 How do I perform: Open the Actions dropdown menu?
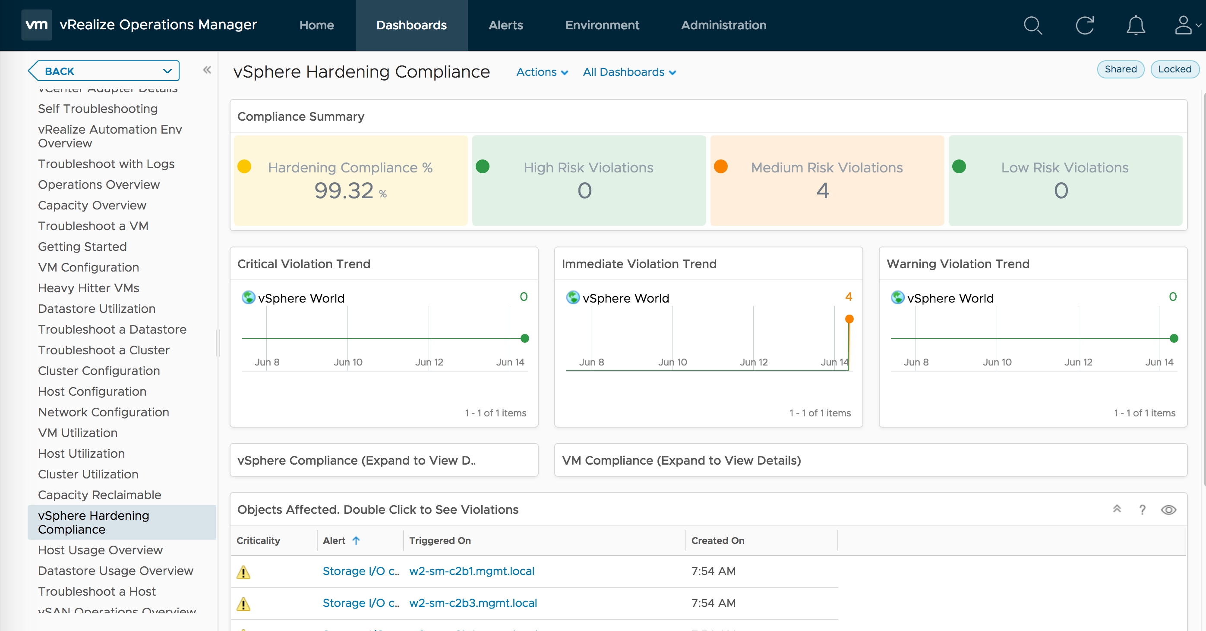(542, 72)
